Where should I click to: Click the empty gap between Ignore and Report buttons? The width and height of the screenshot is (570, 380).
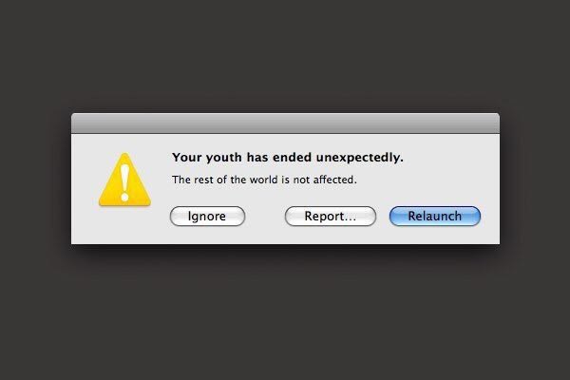pyautogui.click(x=265, y=217)
